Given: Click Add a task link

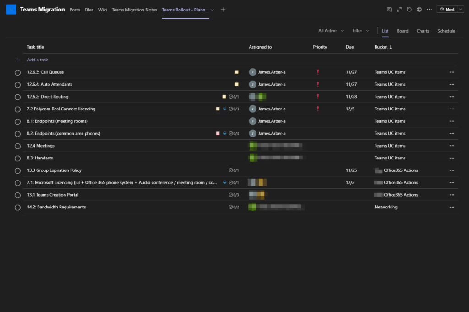Looking at the screenshot, I should click(38, 60).
